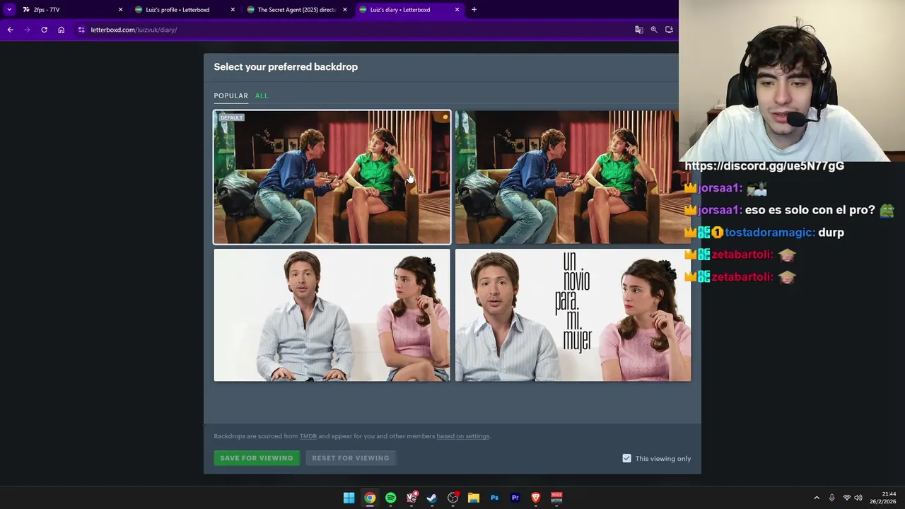Screen dimensions: 905x509
Task: Open the tab search dropdown arrow
Action: click(x=9, y=9)
